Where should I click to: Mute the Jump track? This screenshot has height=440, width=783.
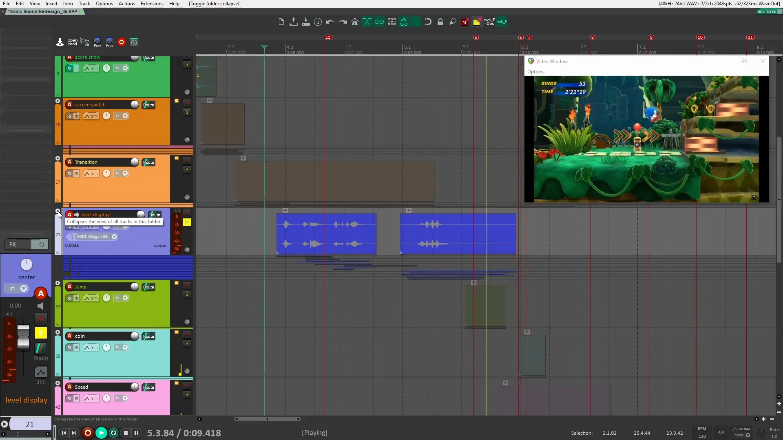(187, 285)
